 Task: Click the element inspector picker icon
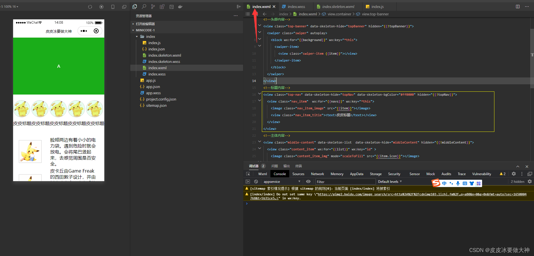248,174
